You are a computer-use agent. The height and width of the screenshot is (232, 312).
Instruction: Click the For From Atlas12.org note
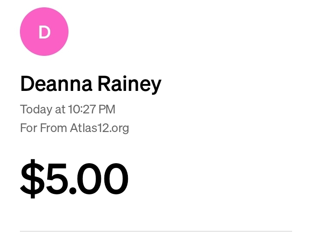coord(75,128)
